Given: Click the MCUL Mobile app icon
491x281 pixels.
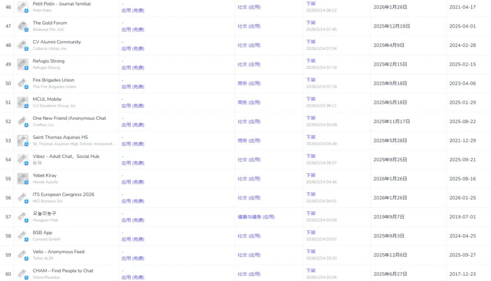Looking at the screenshot, I should [x=22, y=102].
